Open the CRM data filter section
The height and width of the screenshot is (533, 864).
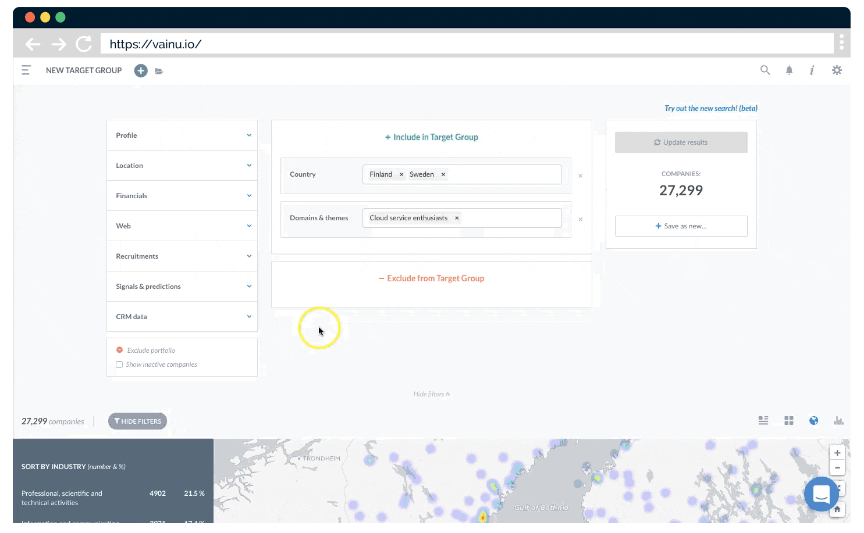pos(182,316)
